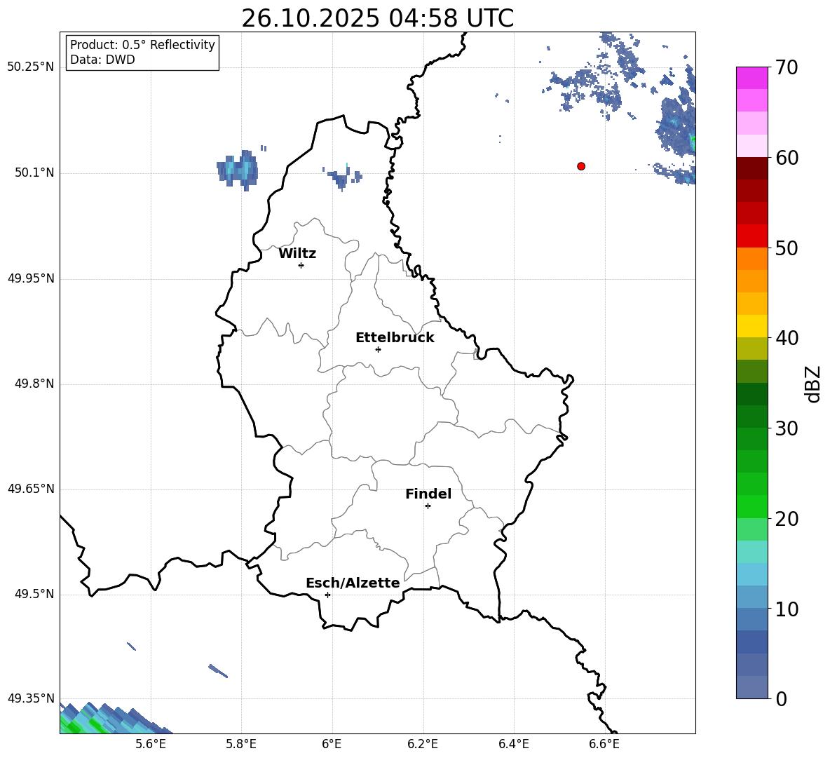Image resolution: width=830 pixels, height=758 pixels.
Task: Click the longitude label '5.6°E'
Action: [151, 744]
